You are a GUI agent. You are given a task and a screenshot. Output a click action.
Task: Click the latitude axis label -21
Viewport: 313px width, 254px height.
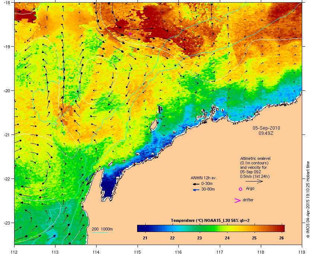(x=7, y=135)
